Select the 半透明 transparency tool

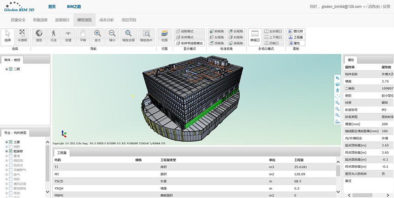point(23,36)
